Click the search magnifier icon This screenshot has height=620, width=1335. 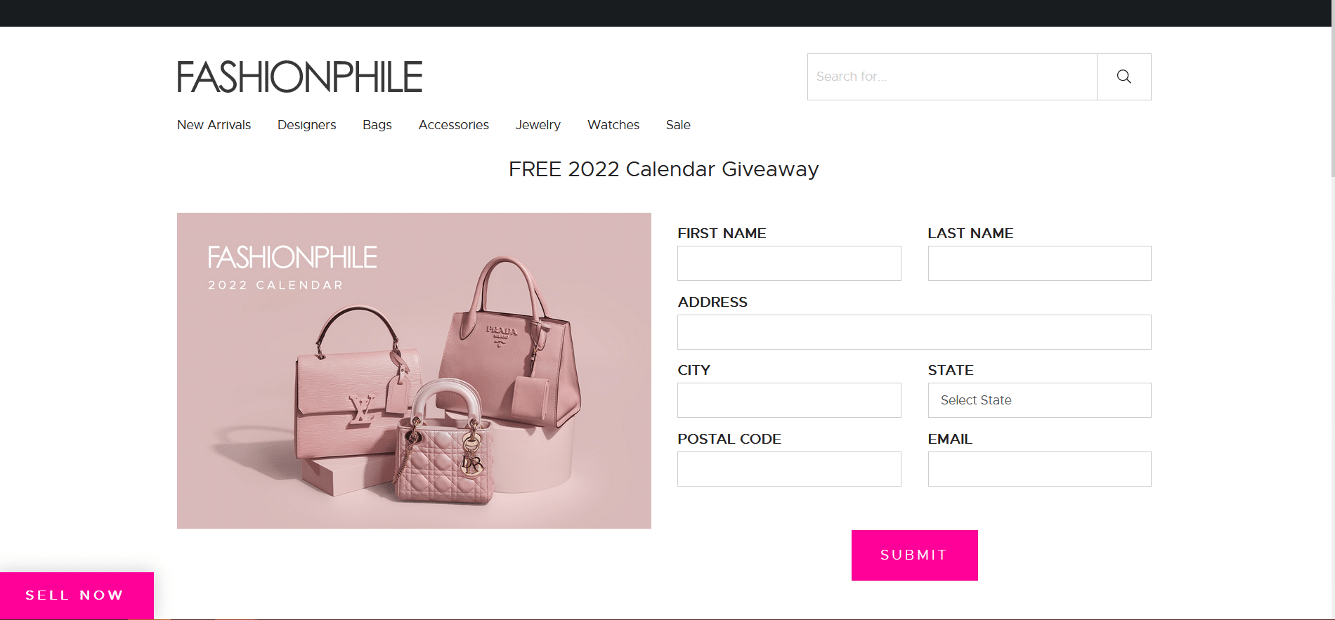pyautogui.click(x=1124, y=77)
